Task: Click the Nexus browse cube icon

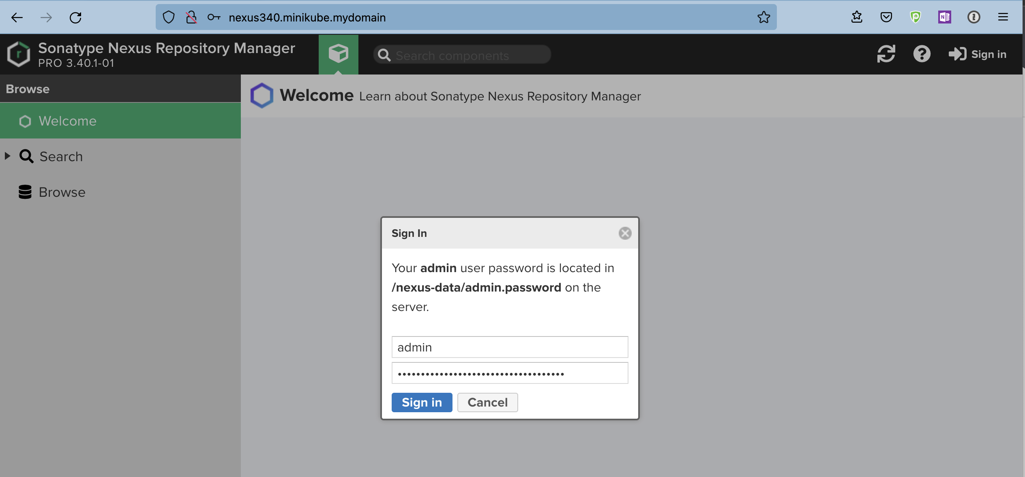Action: pyautogui.click(x=338, y=54)
